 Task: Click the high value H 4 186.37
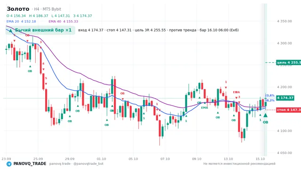[x=39, y=15]
